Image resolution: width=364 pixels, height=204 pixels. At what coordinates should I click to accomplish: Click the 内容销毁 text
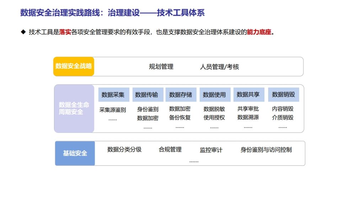tap(283, 109)
